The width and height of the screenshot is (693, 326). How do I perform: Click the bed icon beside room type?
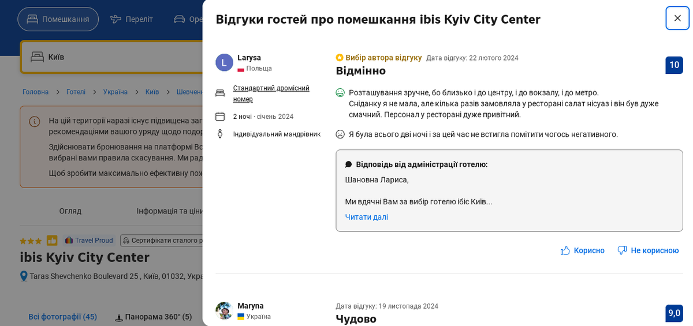point(220,93)
